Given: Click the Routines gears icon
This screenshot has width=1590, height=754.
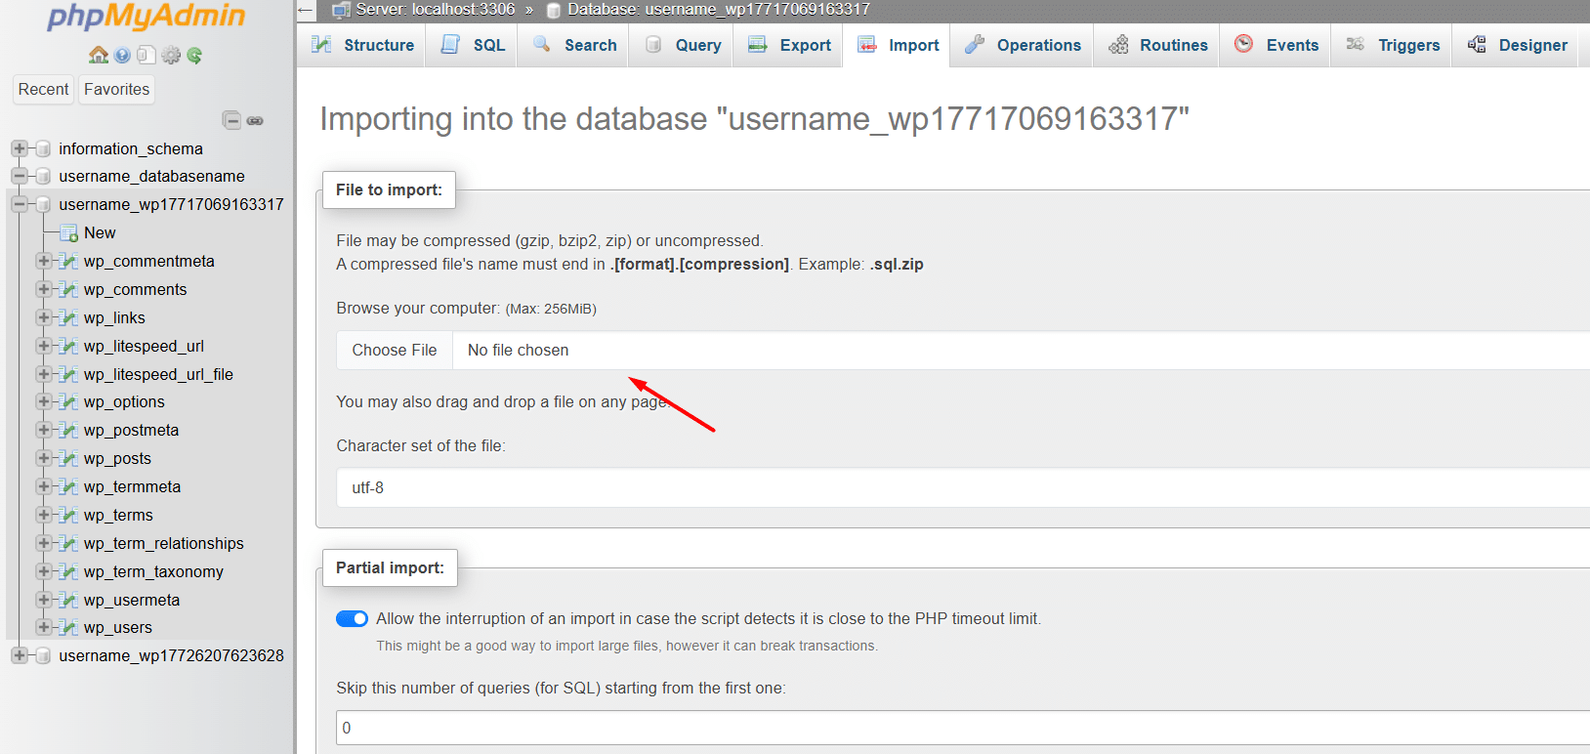Looking at the screenshot, I should pyautogui.click(x=1118, y=44).
